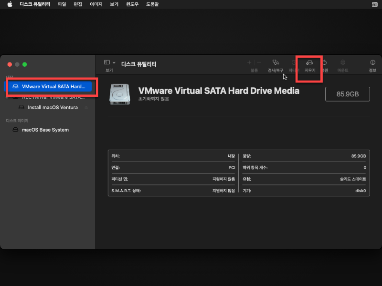This screenshot has width=382, height=286.
Task: Open the Apple menu
Action: (10, 4)
